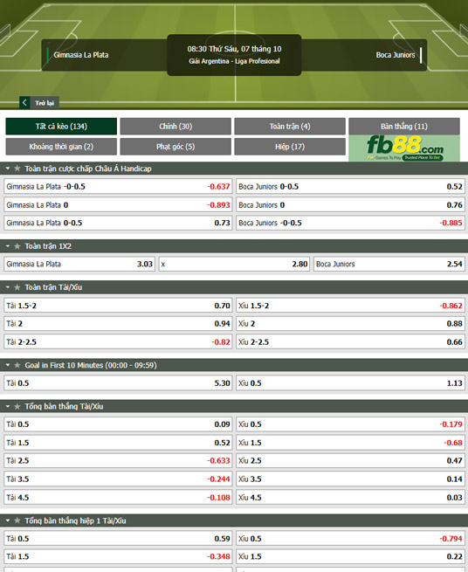Screen dimensions: 468x572
Task: Select Tài 3.5 at -0.244
Action: [118, 479]
